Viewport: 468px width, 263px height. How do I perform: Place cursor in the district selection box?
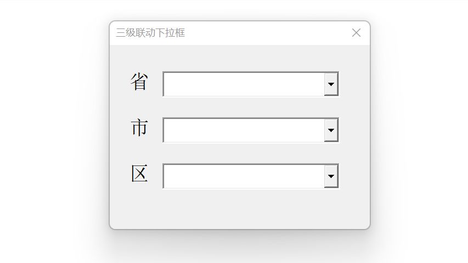(244, 176)
